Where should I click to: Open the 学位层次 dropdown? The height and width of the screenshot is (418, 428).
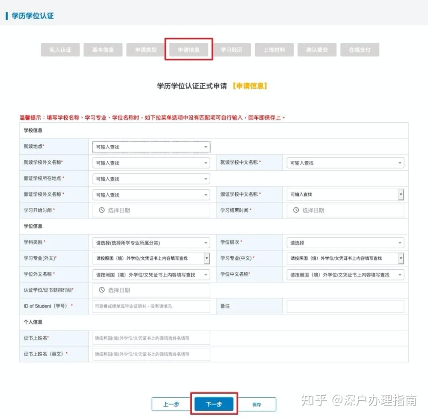(345, 243)
